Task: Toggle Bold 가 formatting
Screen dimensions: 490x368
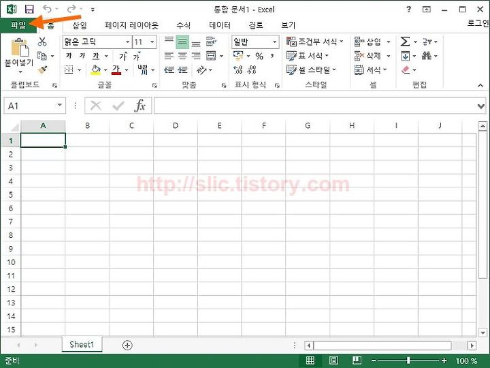Action: pyautogui.click(x=69, y=56)
